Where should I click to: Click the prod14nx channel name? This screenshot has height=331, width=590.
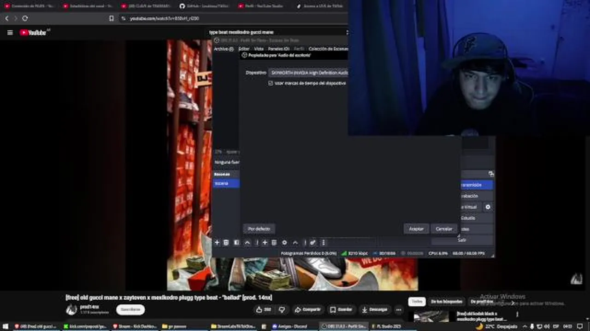[89, 307]
